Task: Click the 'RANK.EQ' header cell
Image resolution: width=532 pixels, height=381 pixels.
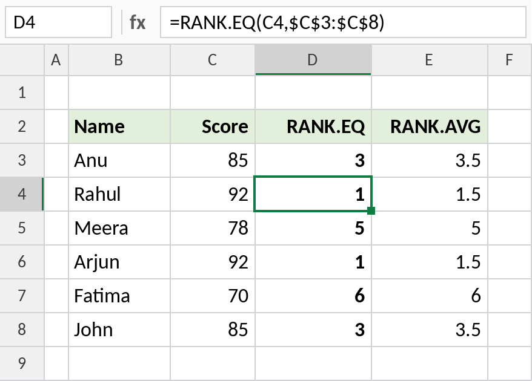Action: (313, 126)
